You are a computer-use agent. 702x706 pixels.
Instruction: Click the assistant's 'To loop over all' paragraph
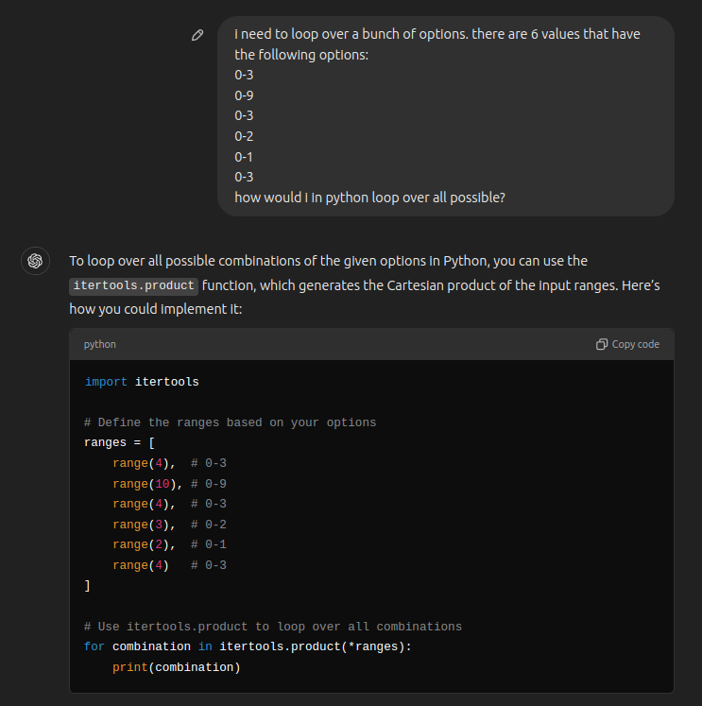pos(329,261)
